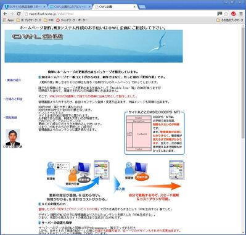
Task: Click the red extension icon in toolbar
Action: point(233,14)
